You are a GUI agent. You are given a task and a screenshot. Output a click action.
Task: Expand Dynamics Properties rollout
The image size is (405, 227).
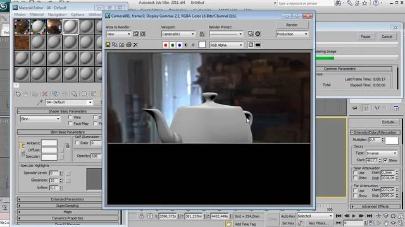point(68,218)
